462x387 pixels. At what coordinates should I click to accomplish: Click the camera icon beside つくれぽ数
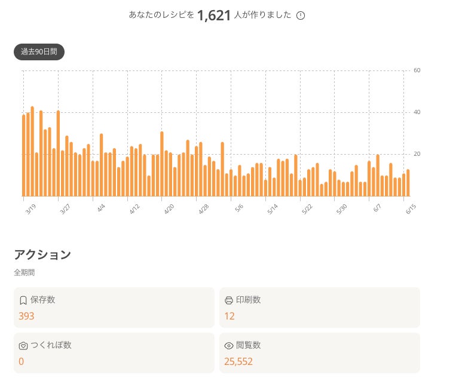[23, 346]
